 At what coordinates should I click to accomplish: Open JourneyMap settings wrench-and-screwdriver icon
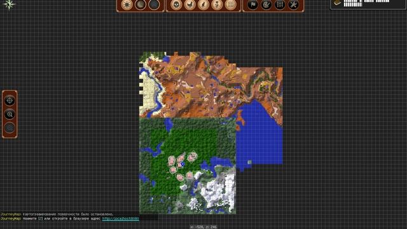tap(294, 4)
